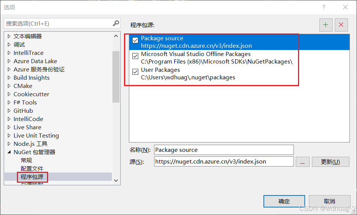
Task: Expand the IntelliTrace tree node
Action: (x=9, y=53)
